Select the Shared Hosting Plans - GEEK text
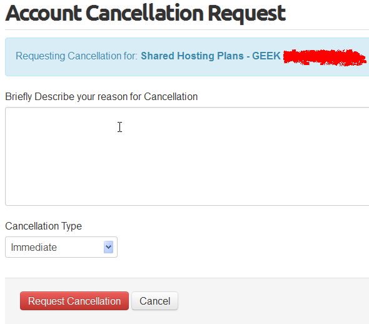Image resolution: width=369 pixels, height=324 pixels. point(211,56)
